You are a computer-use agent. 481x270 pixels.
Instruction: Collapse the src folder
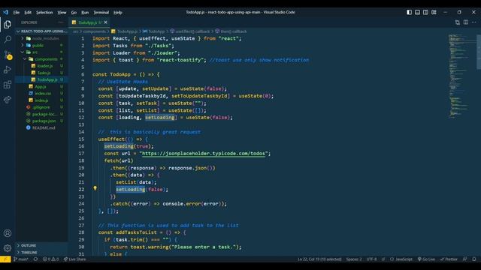(42, 52)
